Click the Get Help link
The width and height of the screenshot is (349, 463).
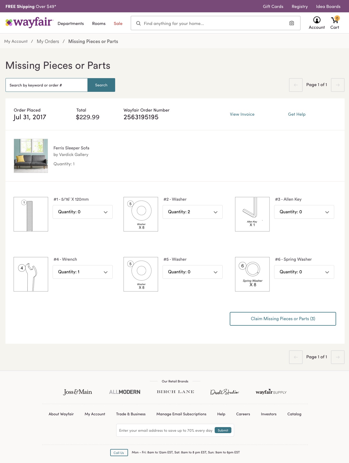pyautogui.click(x=297, y=114)
